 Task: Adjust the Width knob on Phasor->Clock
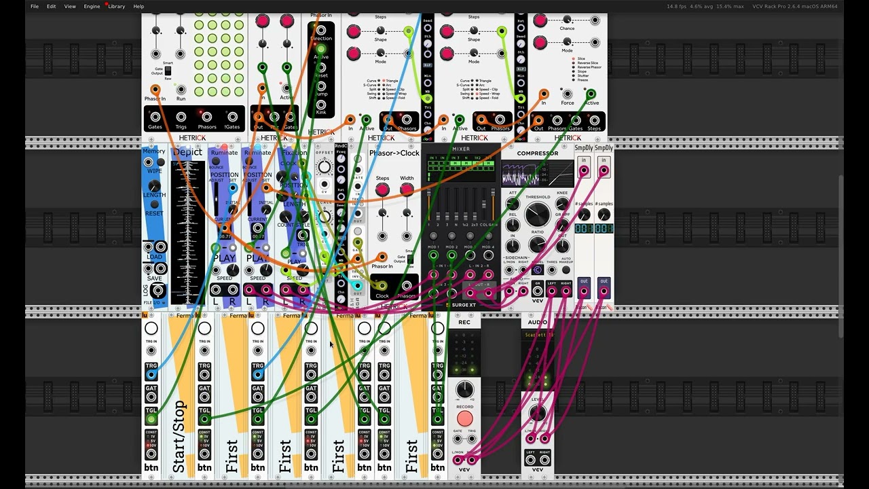pyautogui.click(x=407, y=190)
